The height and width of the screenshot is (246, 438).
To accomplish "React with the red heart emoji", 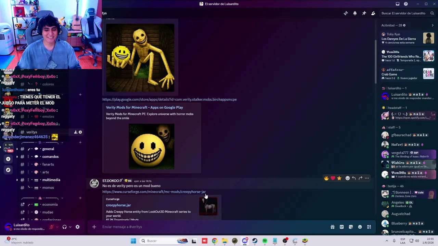I will (333, 178).
